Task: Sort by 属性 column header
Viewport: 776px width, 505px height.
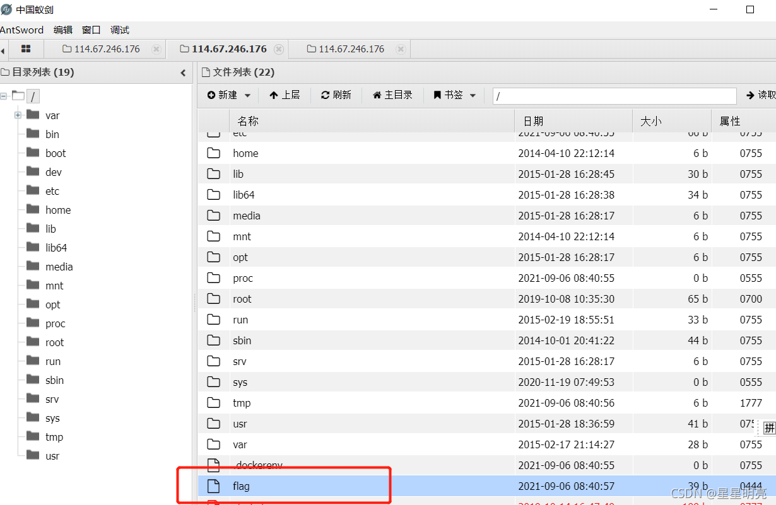Action: (x=744, y=121)
